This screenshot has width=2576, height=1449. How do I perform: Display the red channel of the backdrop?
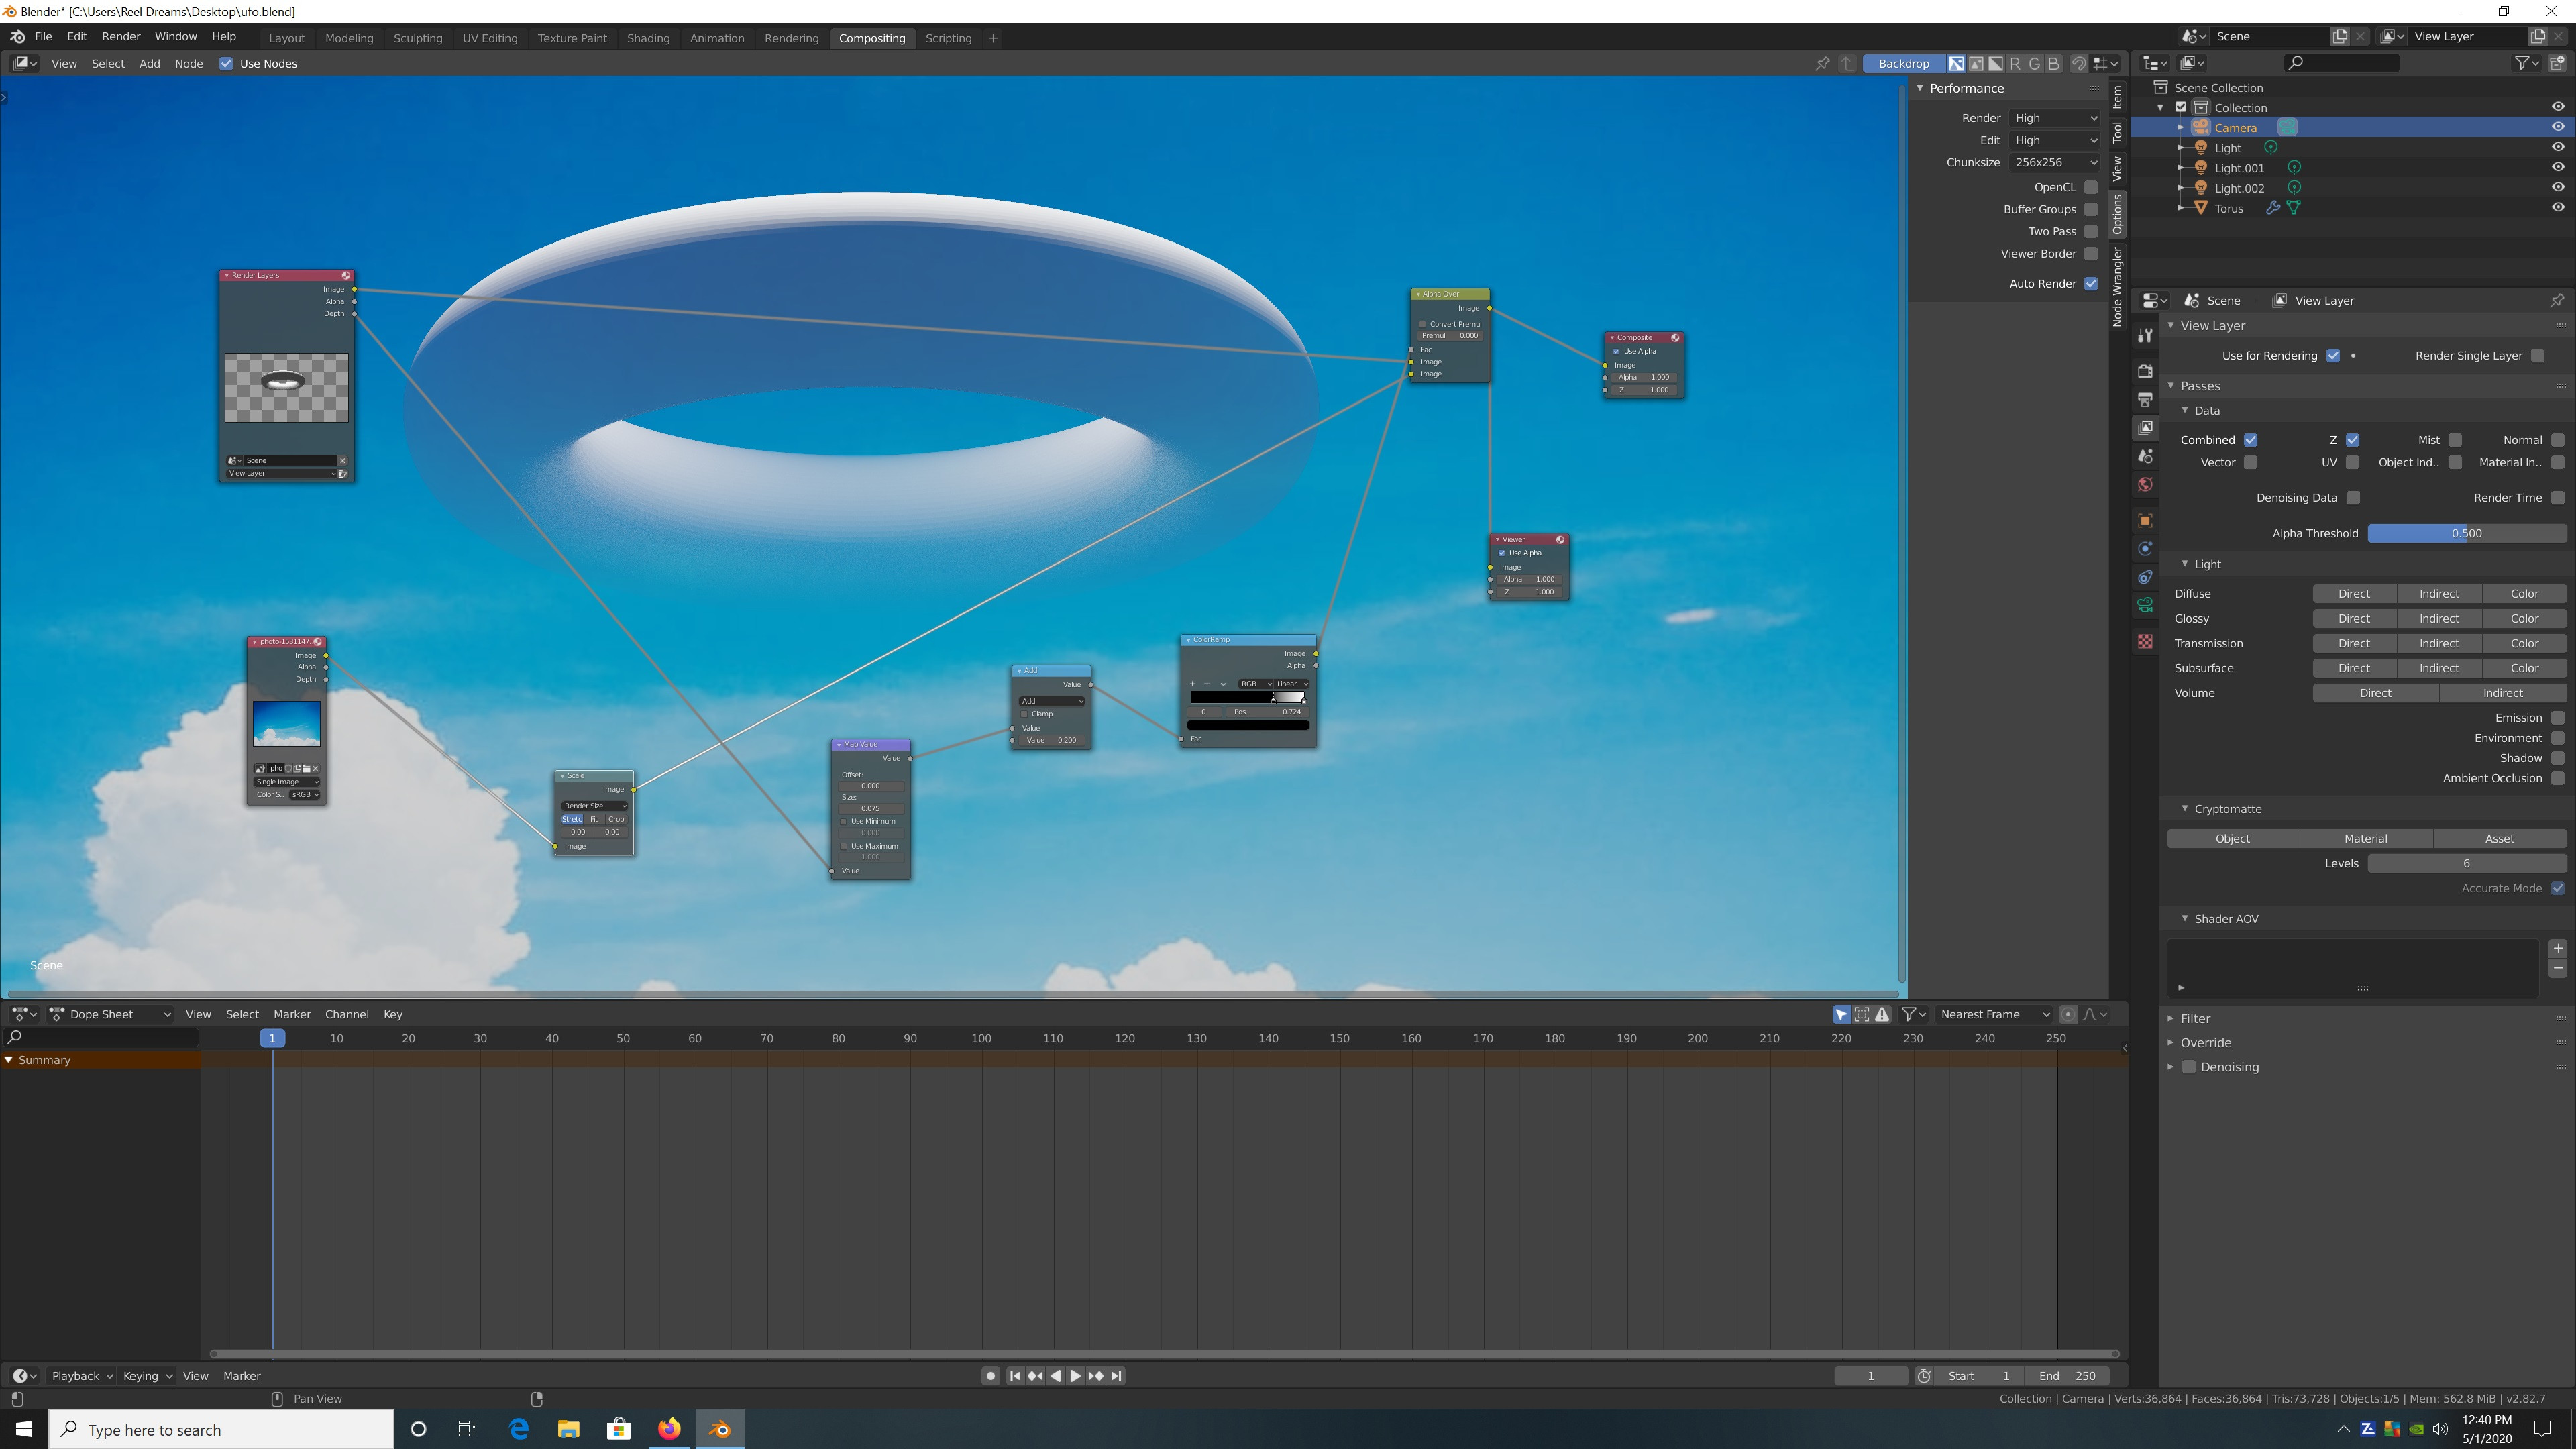coord(2016,63)
